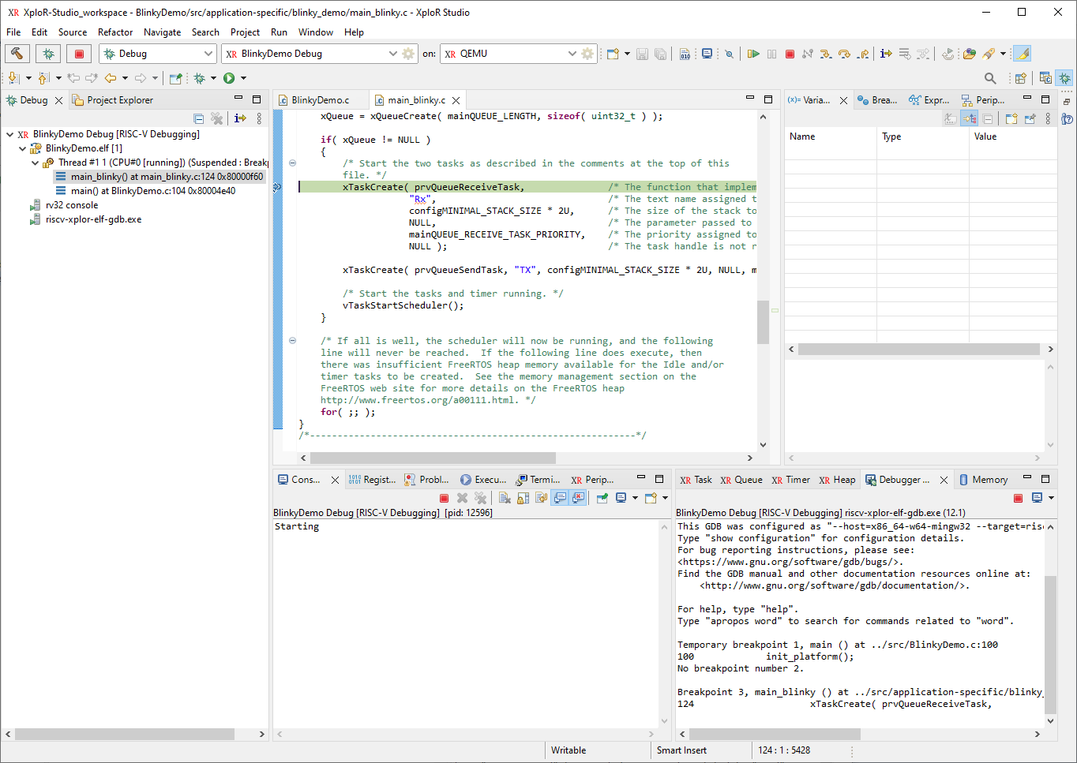The width and height of the screenshot is (1077, 763).
Task: Open the Window menu
Action: (316, 32)
